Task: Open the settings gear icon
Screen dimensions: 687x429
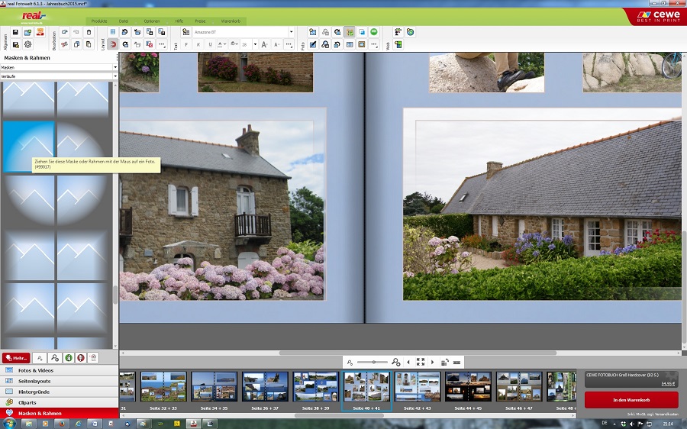Action: click(27, 45)
